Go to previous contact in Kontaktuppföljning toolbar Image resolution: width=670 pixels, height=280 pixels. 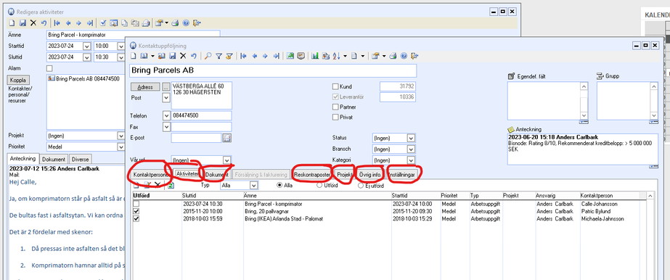tap(254, 55)
